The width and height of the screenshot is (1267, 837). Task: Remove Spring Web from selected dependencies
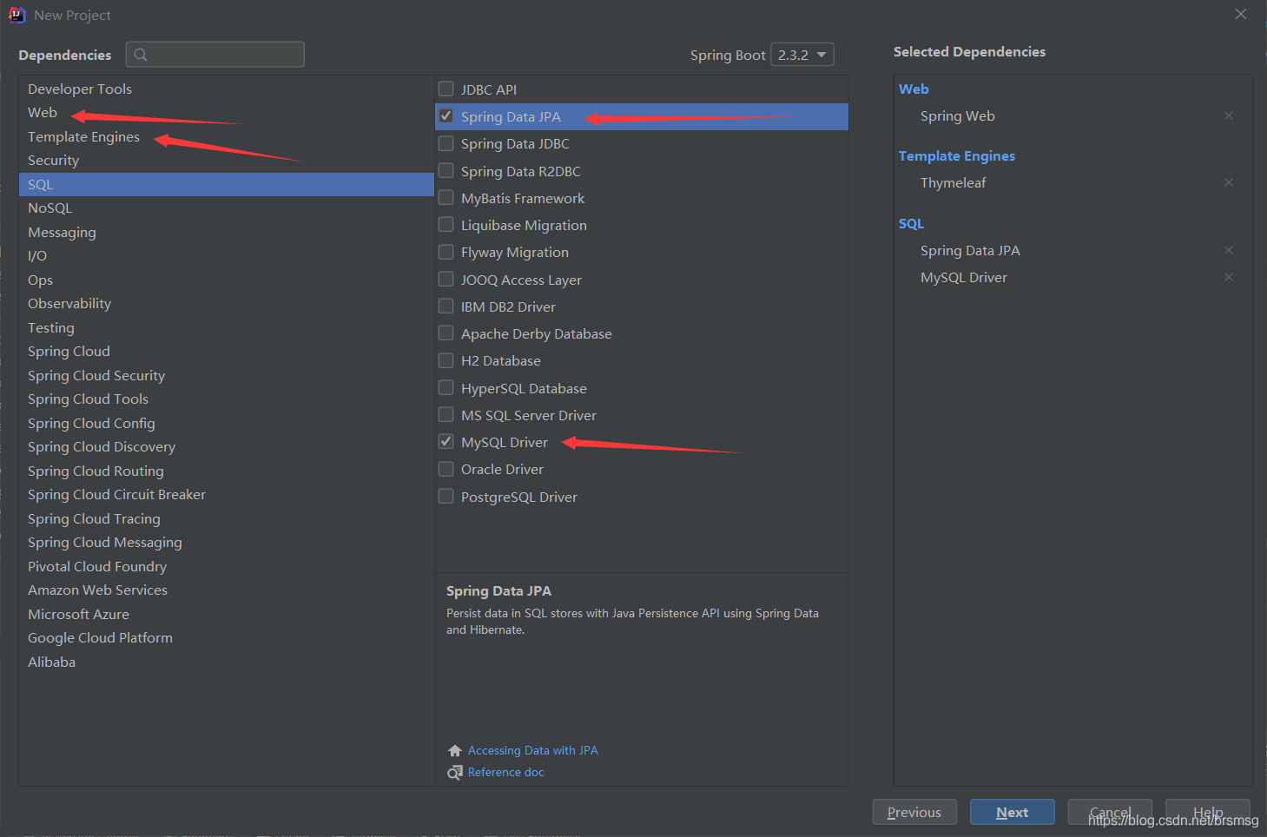1228,115
